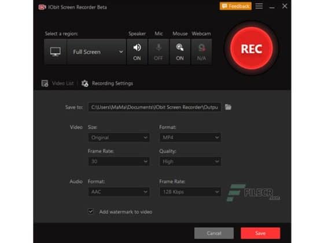
Task: Cancel the recording settings changes
Action: tap(214, 233)
